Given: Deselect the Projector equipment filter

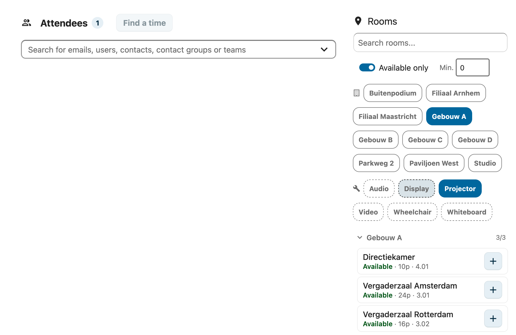Looking at the screenshot, I should [x=460, y=188].
